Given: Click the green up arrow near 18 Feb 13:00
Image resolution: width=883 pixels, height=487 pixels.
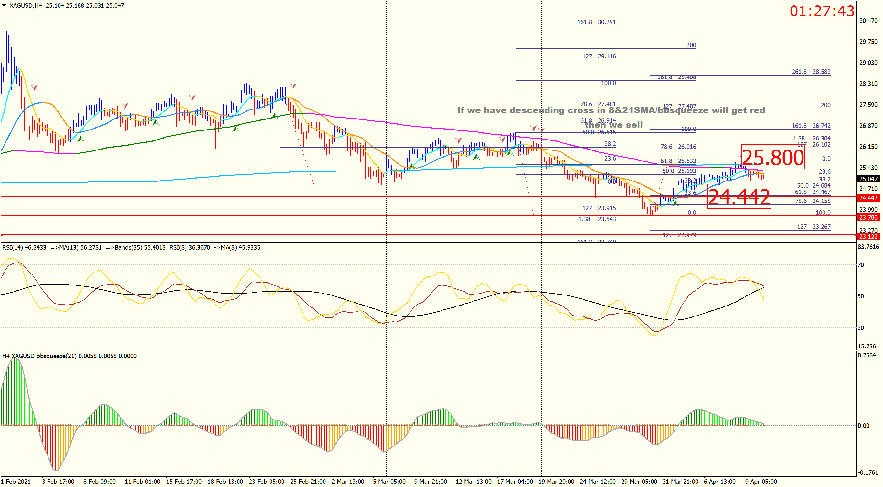Looking at the screenshot, I should click(236, 129).
